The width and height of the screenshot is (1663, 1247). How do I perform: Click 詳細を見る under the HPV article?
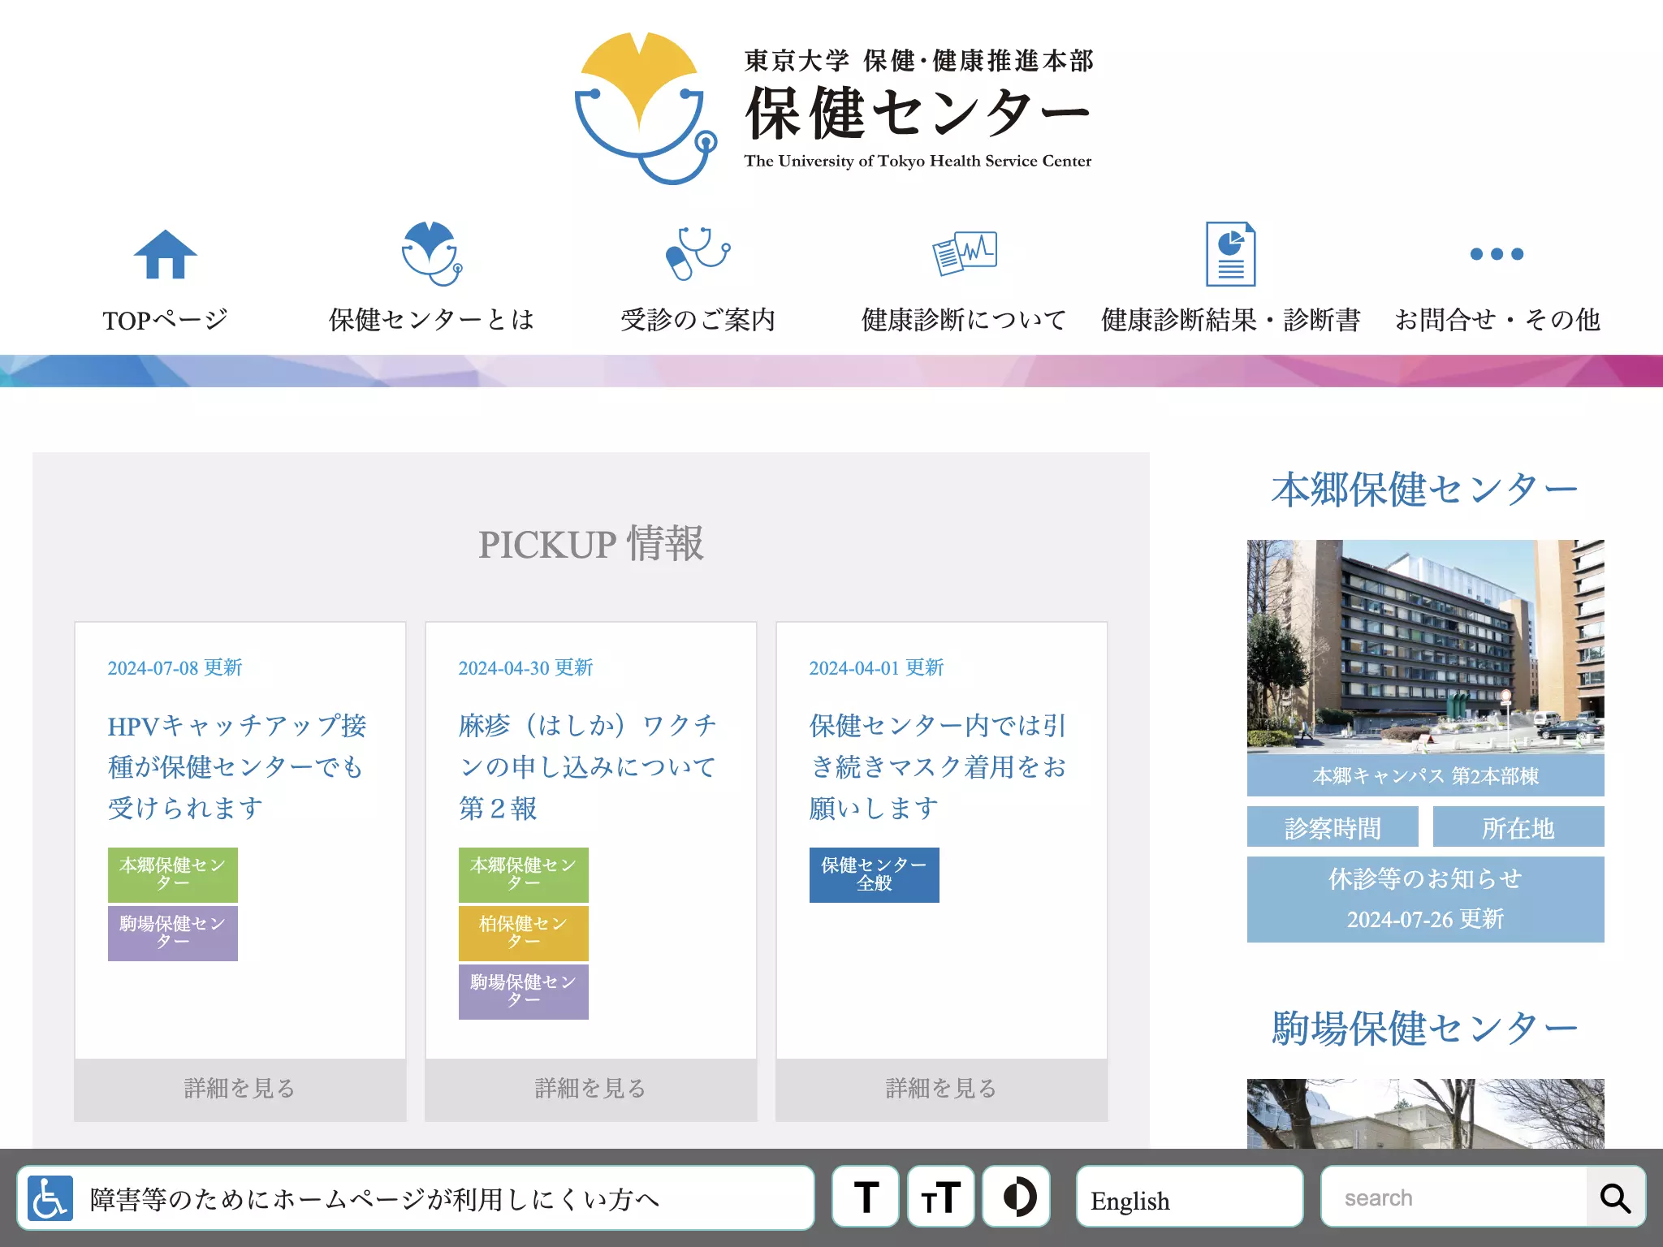tap(240, 1090)
